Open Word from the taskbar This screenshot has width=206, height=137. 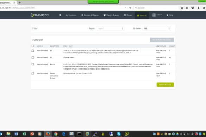coord(16,134)
